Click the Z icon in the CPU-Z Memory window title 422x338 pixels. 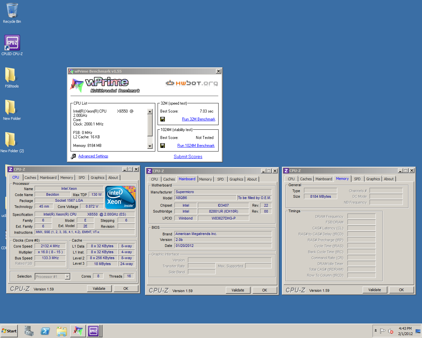coord(286,170)
